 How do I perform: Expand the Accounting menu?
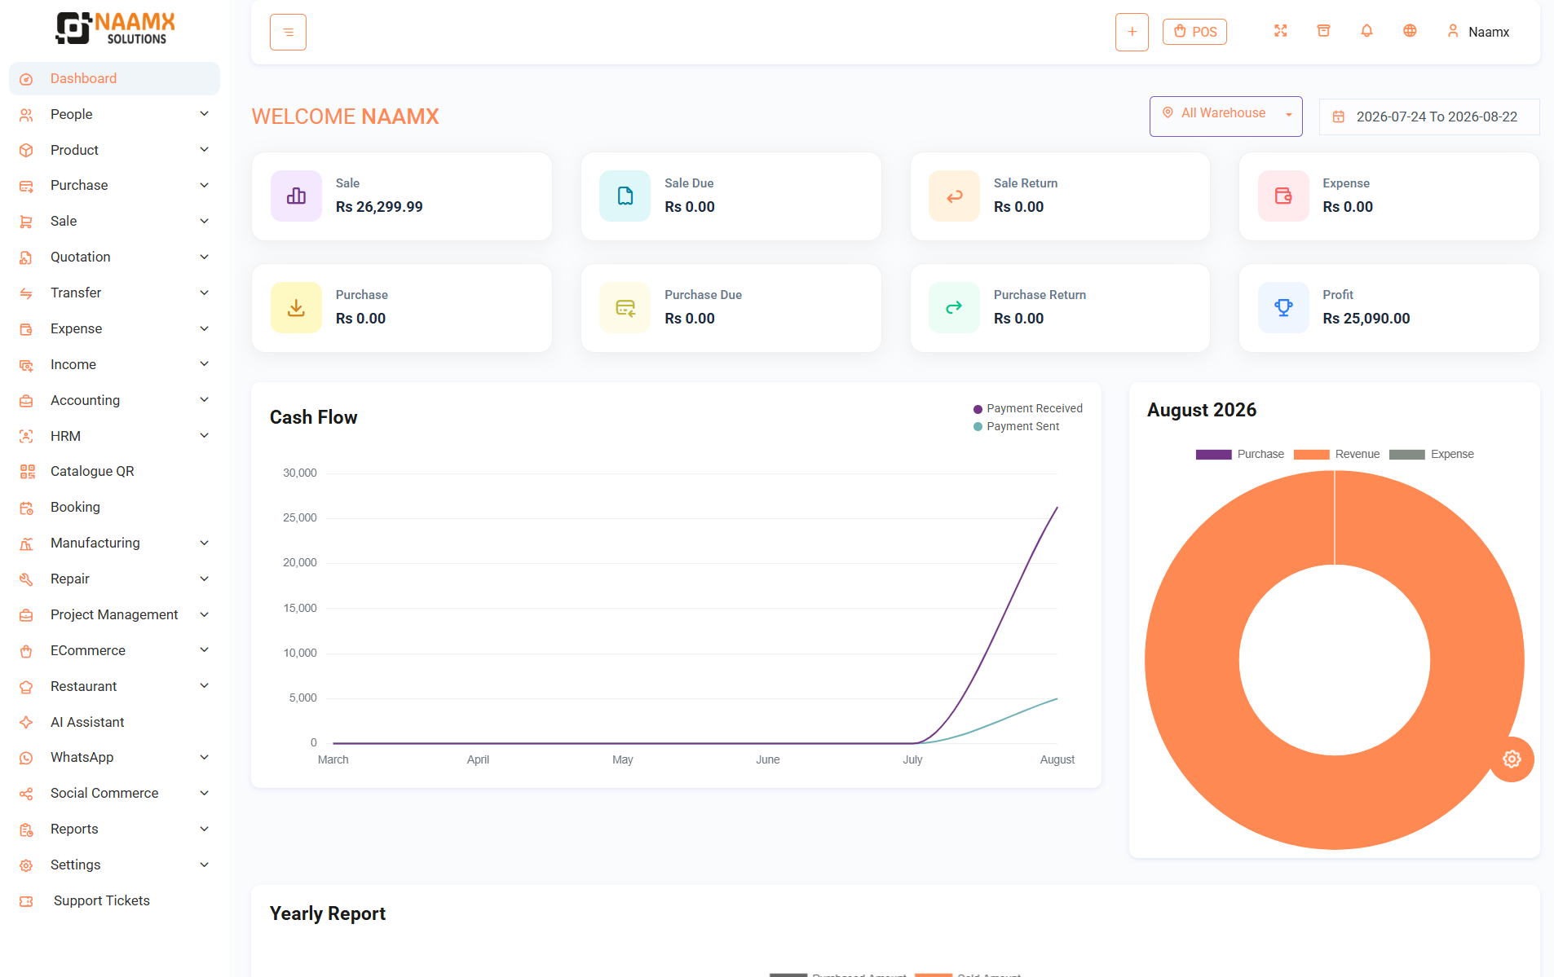coord(114,400)
